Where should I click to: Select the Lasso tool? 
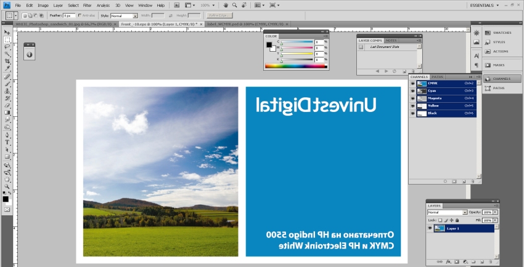(x=7, y=47)
